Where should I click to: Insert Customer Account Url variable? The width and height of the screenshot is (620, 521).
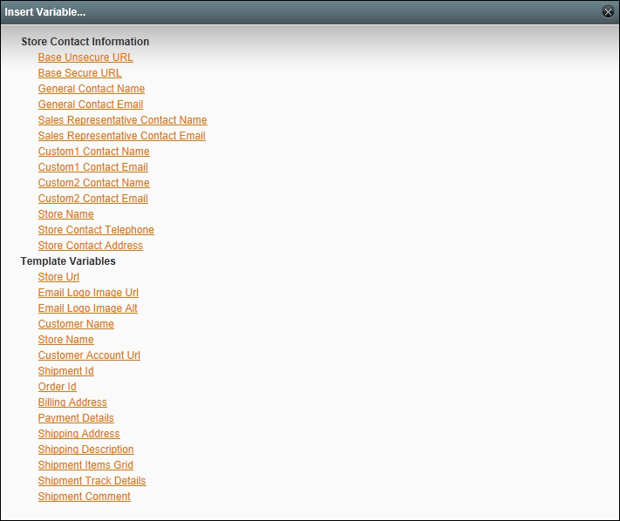click(89, 355)
